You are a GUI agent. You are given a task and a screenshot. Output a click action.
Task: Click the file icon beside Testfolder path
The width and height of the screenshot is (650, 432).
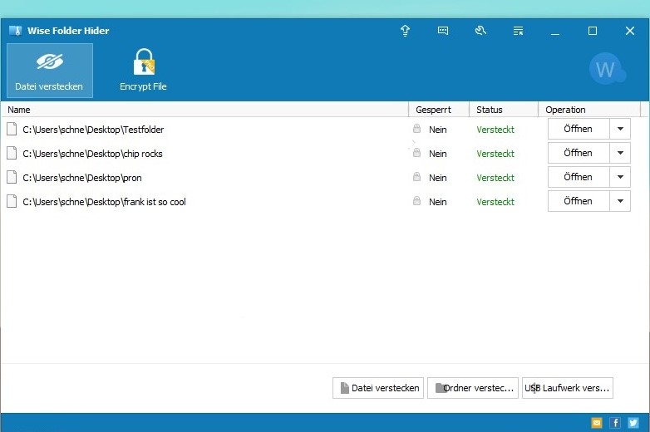pos(12,130)
